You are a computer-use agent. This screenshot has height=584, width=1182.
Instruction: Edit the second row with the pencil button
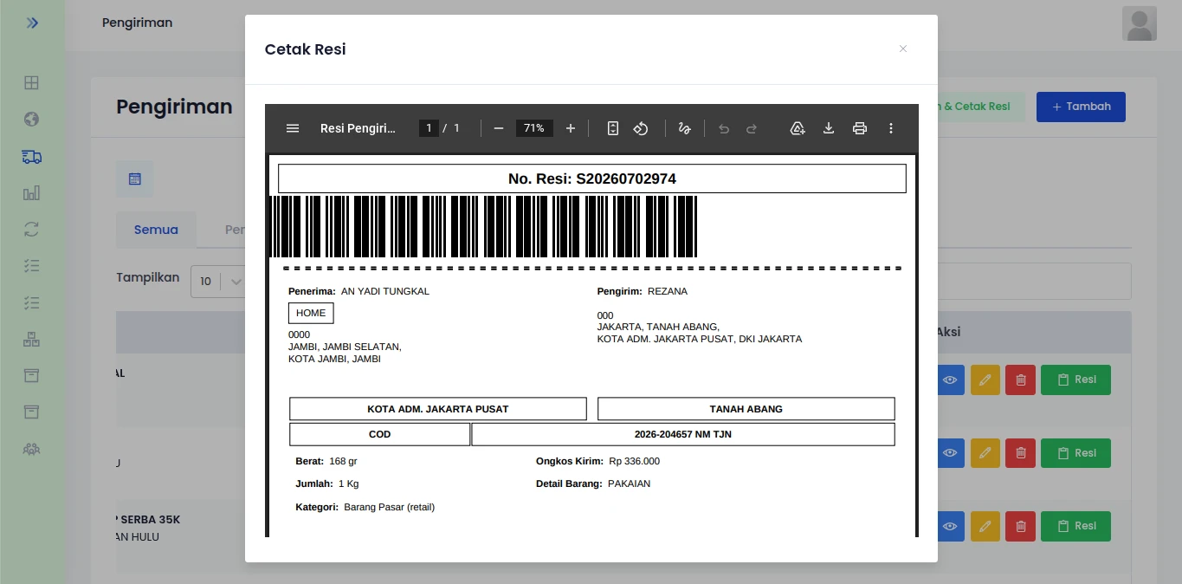985,453
